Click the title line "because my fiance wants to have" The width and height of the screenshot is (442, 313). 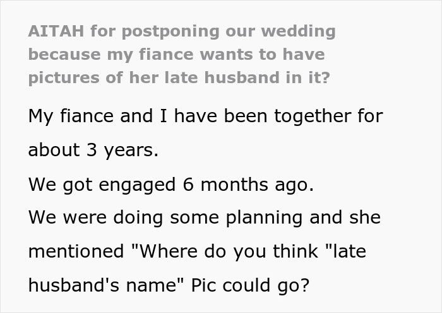click(176, 55)
